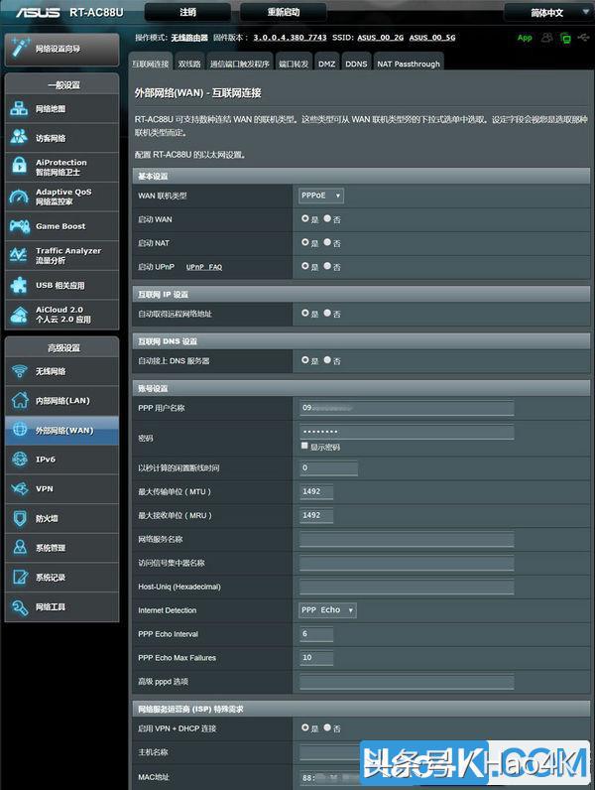Click the App link in header
This screenshot has width=595, height=790.
coord(525,38)
